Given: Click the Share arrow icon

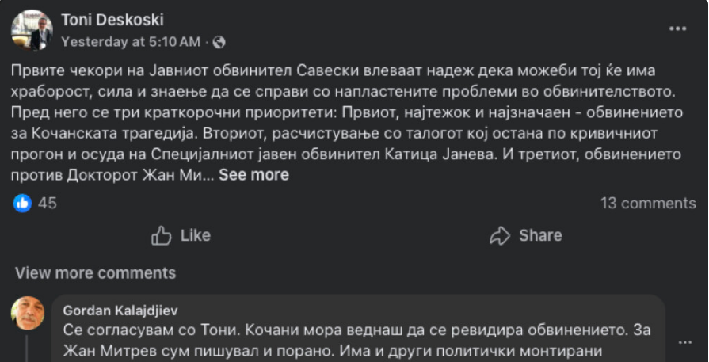Looking at the screenshot, I should coord(499,235).
